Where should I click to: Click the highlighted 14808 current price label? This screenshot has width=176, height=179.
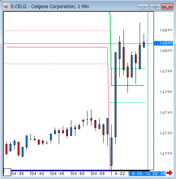(164, 43)
